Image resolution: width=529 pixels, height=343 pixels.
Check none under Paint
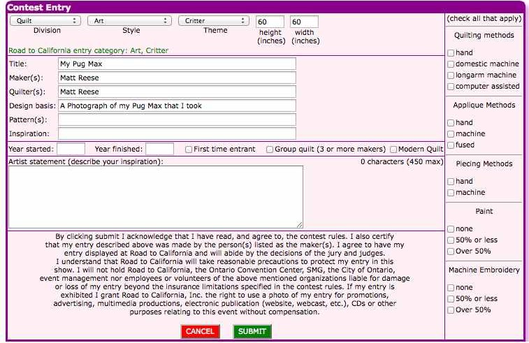(451, 229)
